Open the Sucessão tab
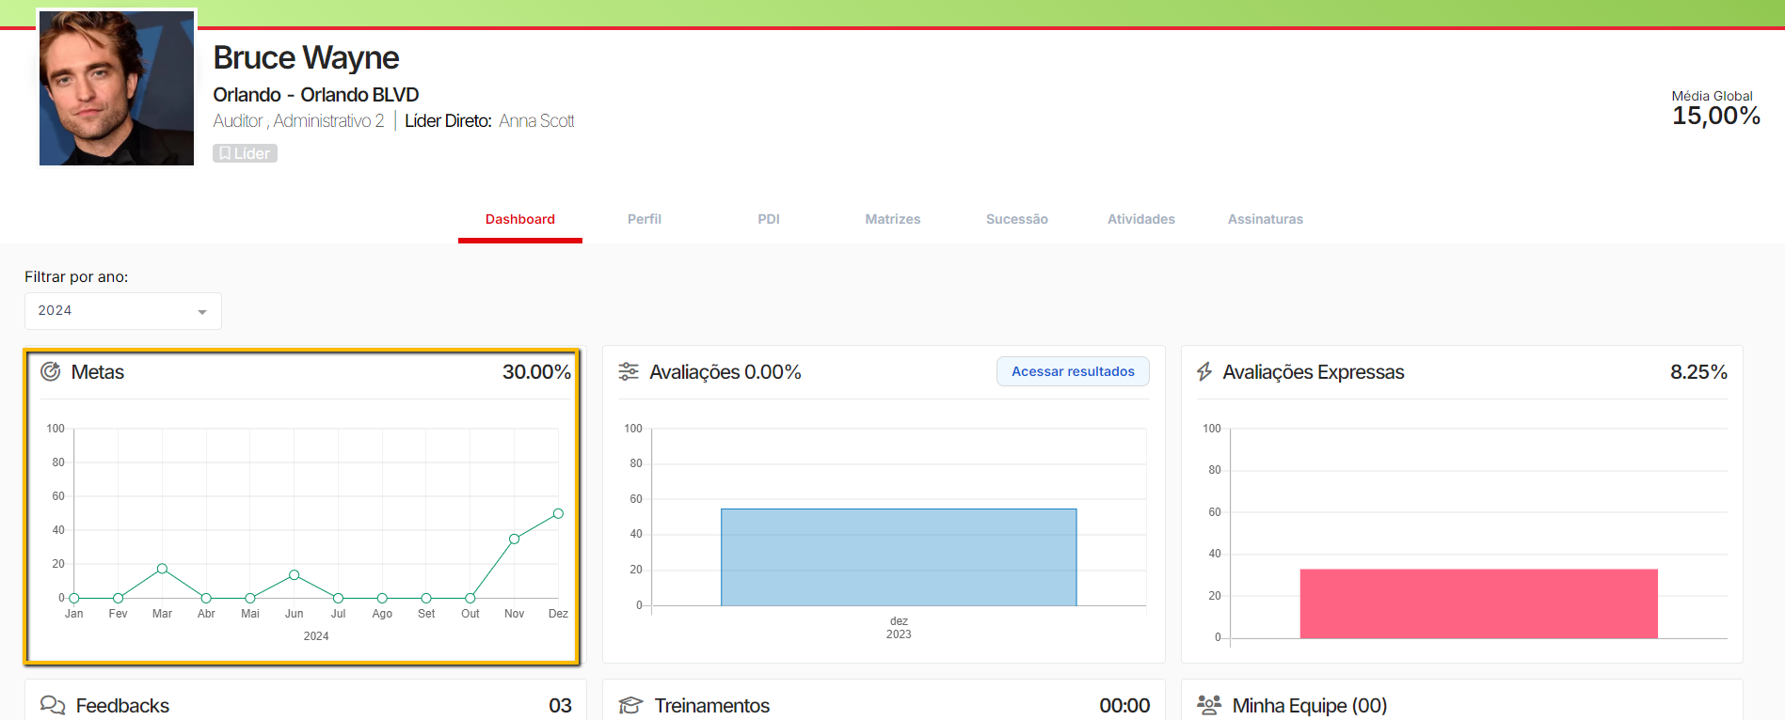 point(1017,219)
